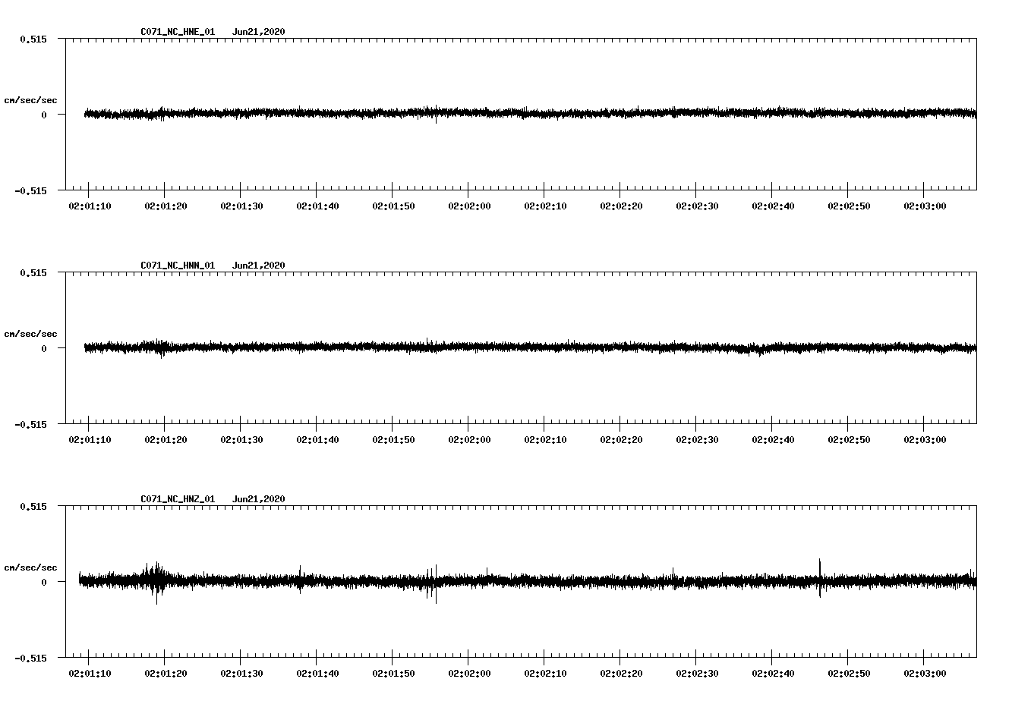Screen dimensions: 1031x701
Task: Click 02:01:10 time label under HNN plot
Action: click(x=90, y=440)
